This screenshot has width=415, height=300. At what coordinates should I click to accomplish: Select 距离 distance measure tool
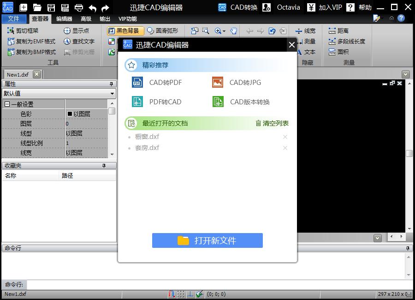(338, 31)
